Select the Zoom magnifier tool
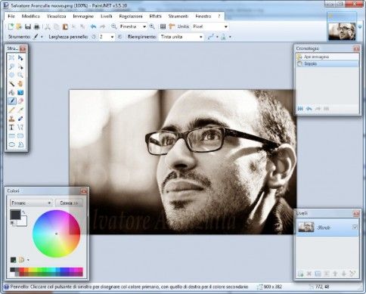366x294 pixels. pos(20,75)
